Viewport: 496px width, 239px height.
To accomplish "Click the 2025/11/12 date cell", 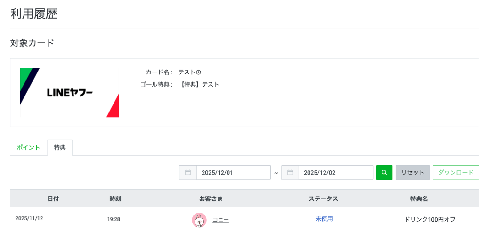I will click(x=29, y=218).
